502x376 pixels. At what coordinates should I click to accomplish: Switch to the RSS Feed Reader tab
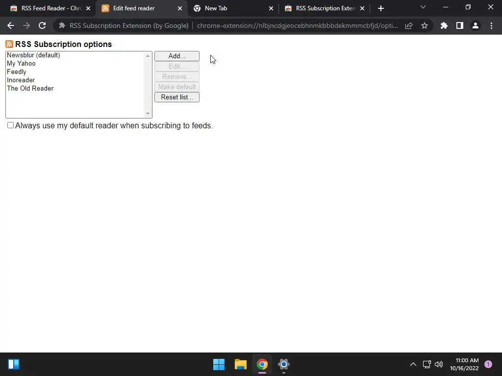(x=47, y=8)
